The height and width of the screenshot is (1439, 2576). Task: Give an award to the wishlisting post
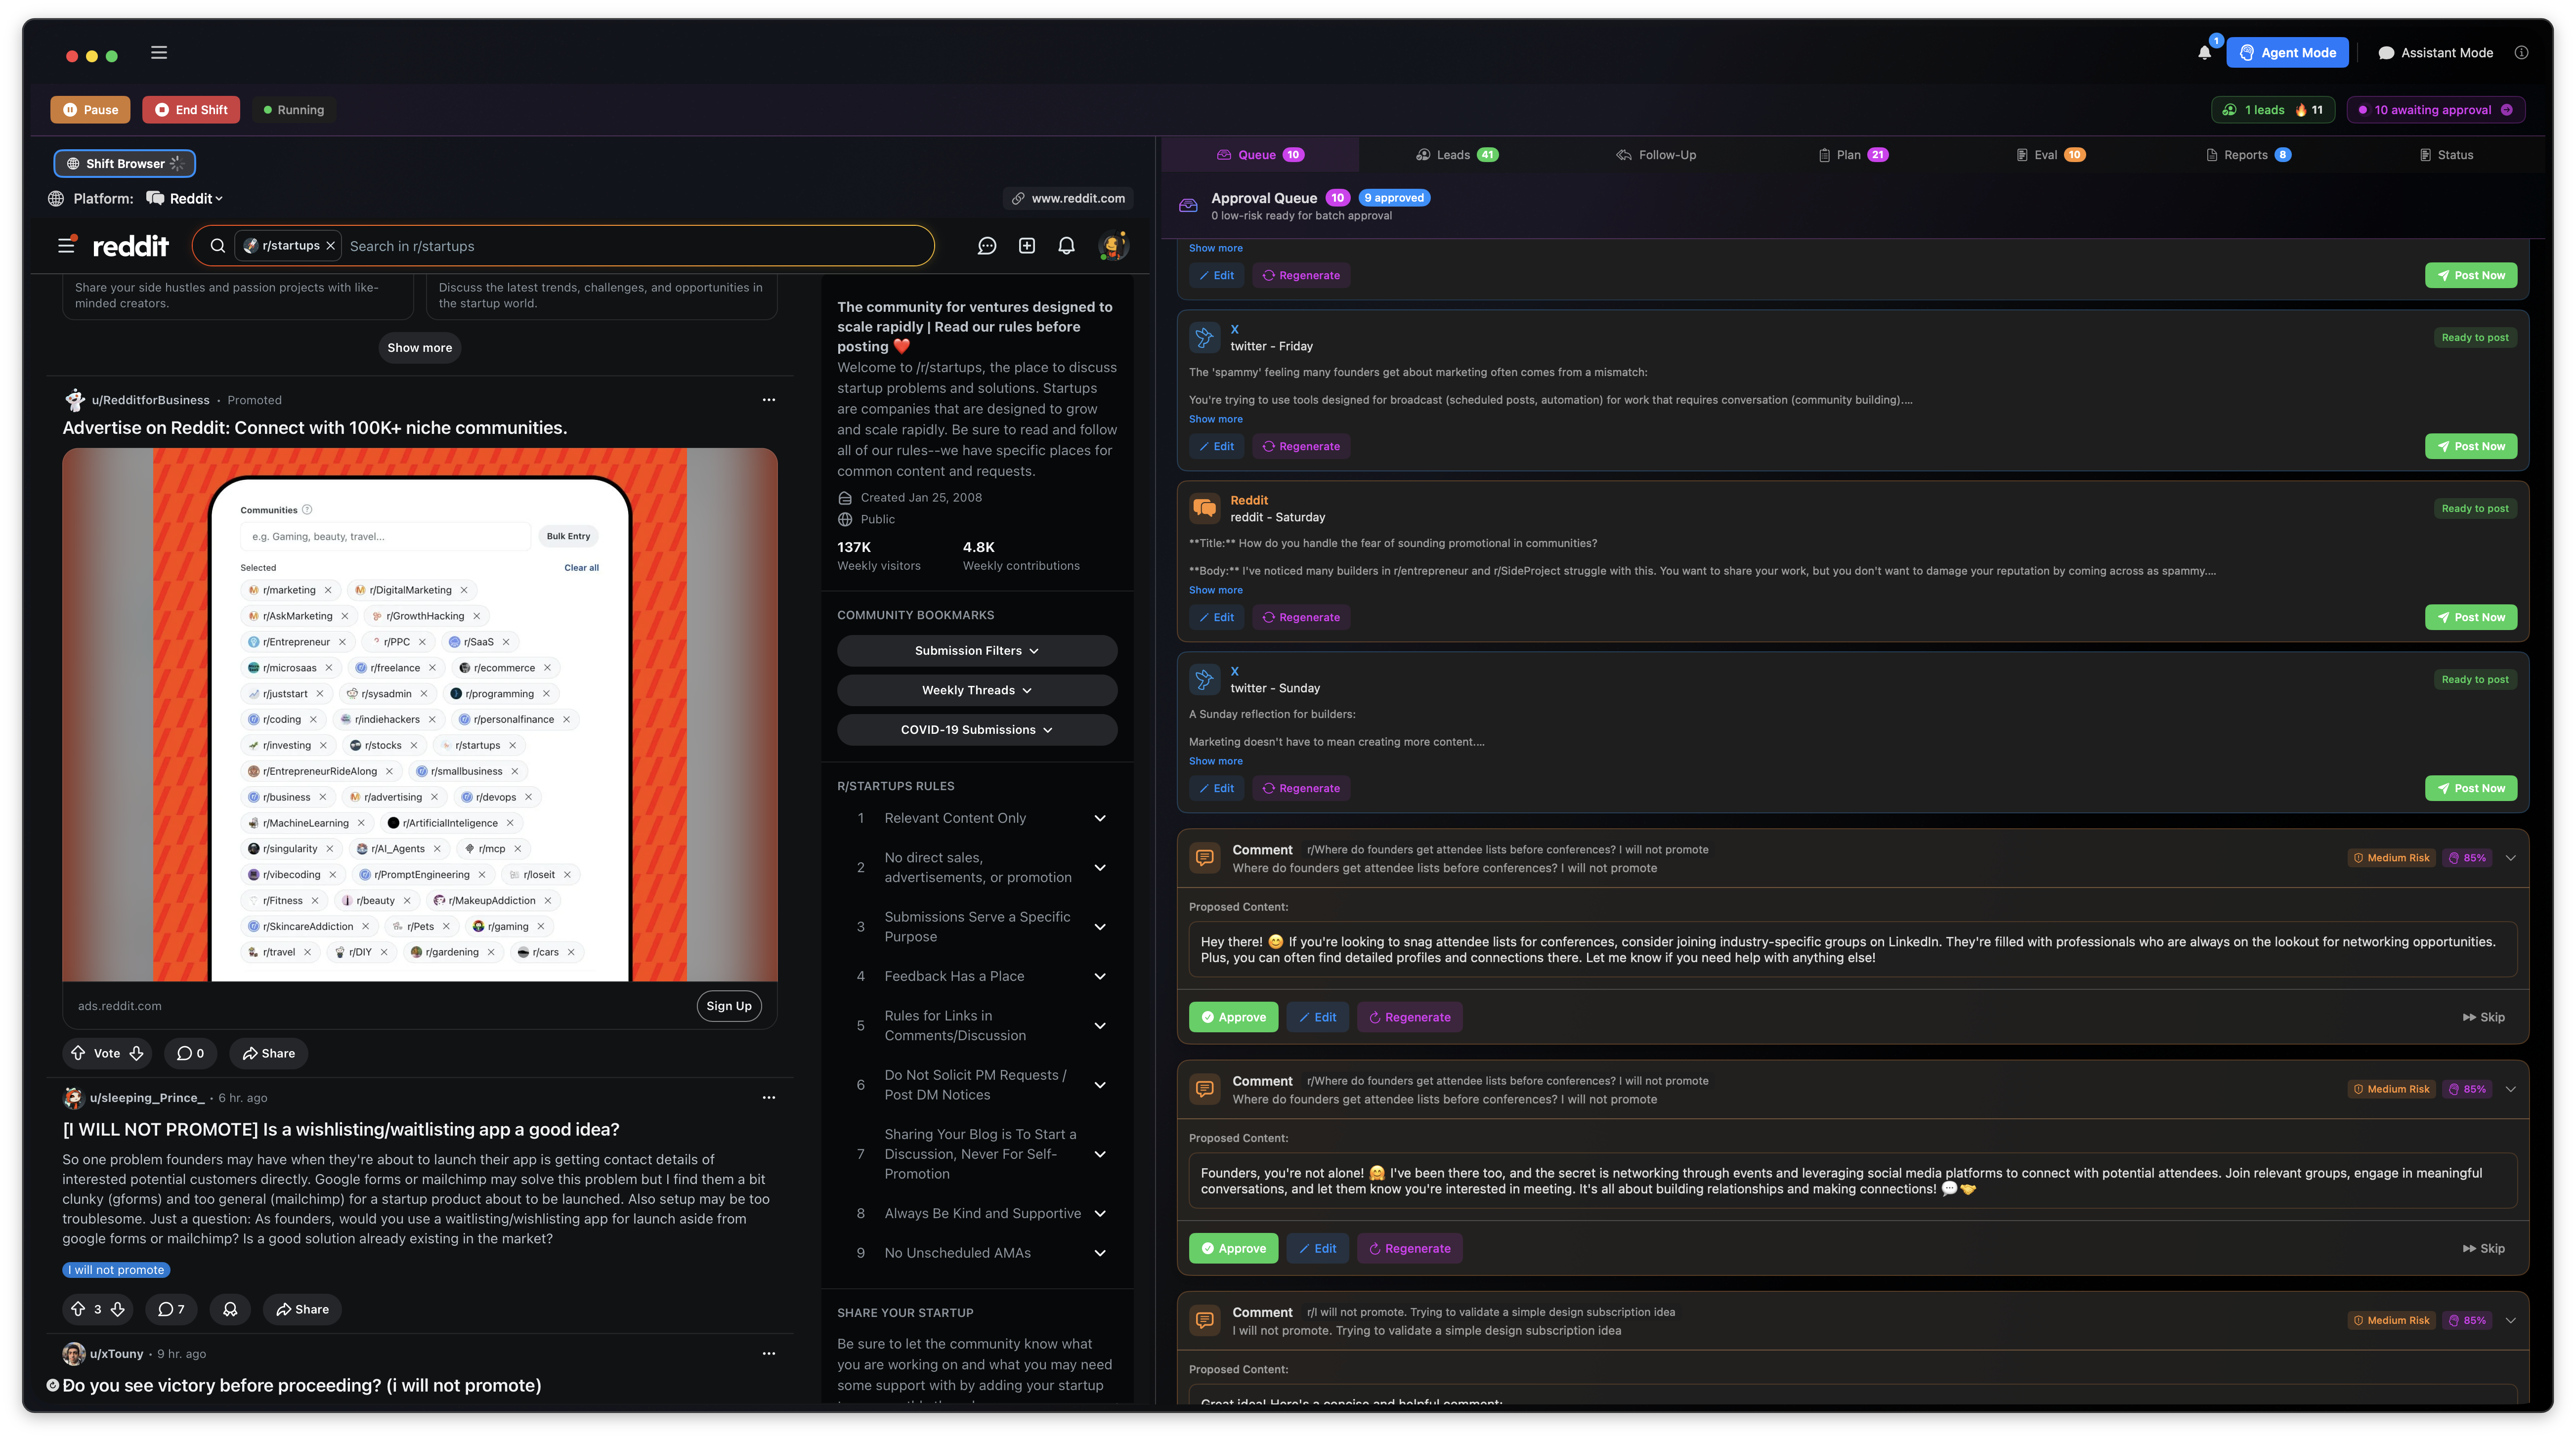tap(230, 1309)
